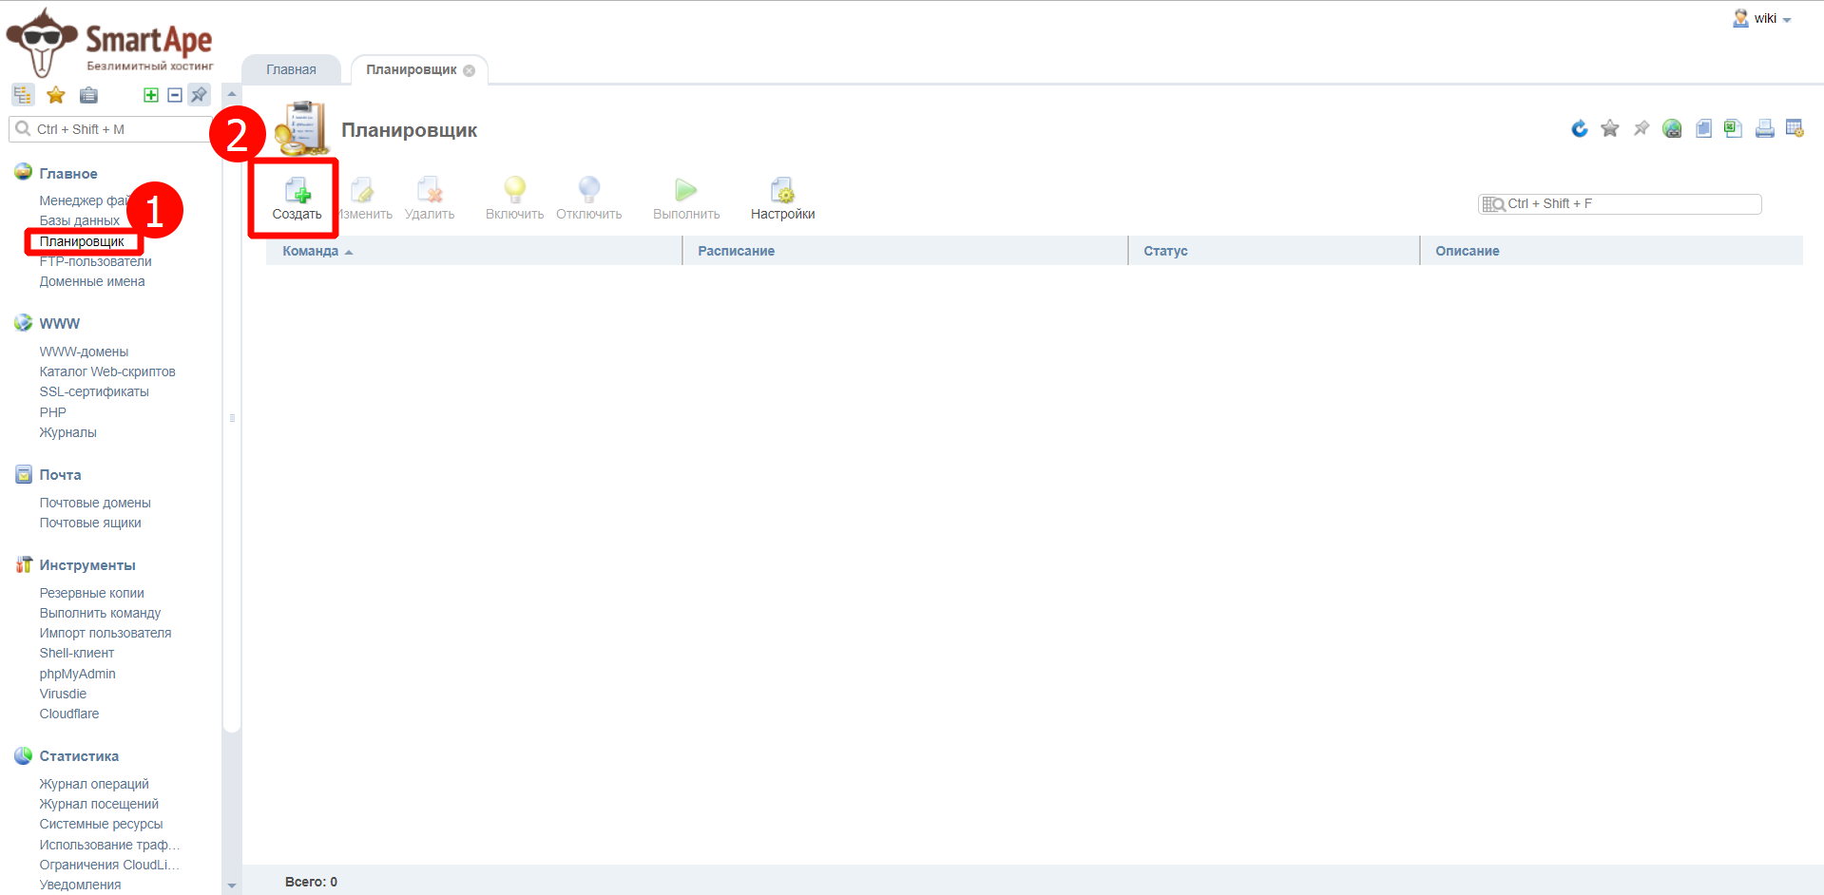Pin the Планировщик tab with header pushpin

pos(1641,128)
